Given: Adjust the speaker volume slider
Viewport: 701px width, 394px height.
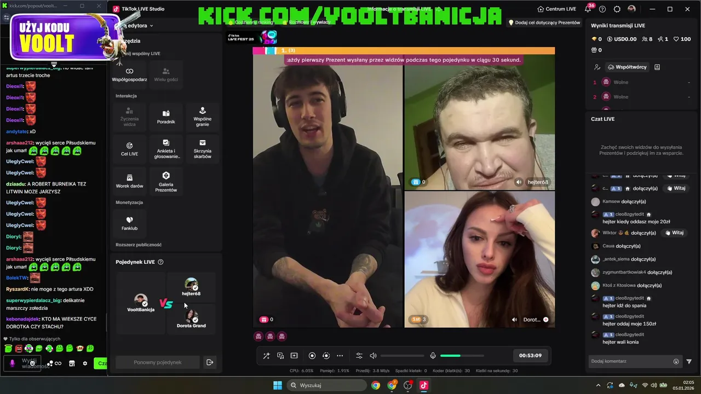Looking at the screenshot, I should [403, 356].
